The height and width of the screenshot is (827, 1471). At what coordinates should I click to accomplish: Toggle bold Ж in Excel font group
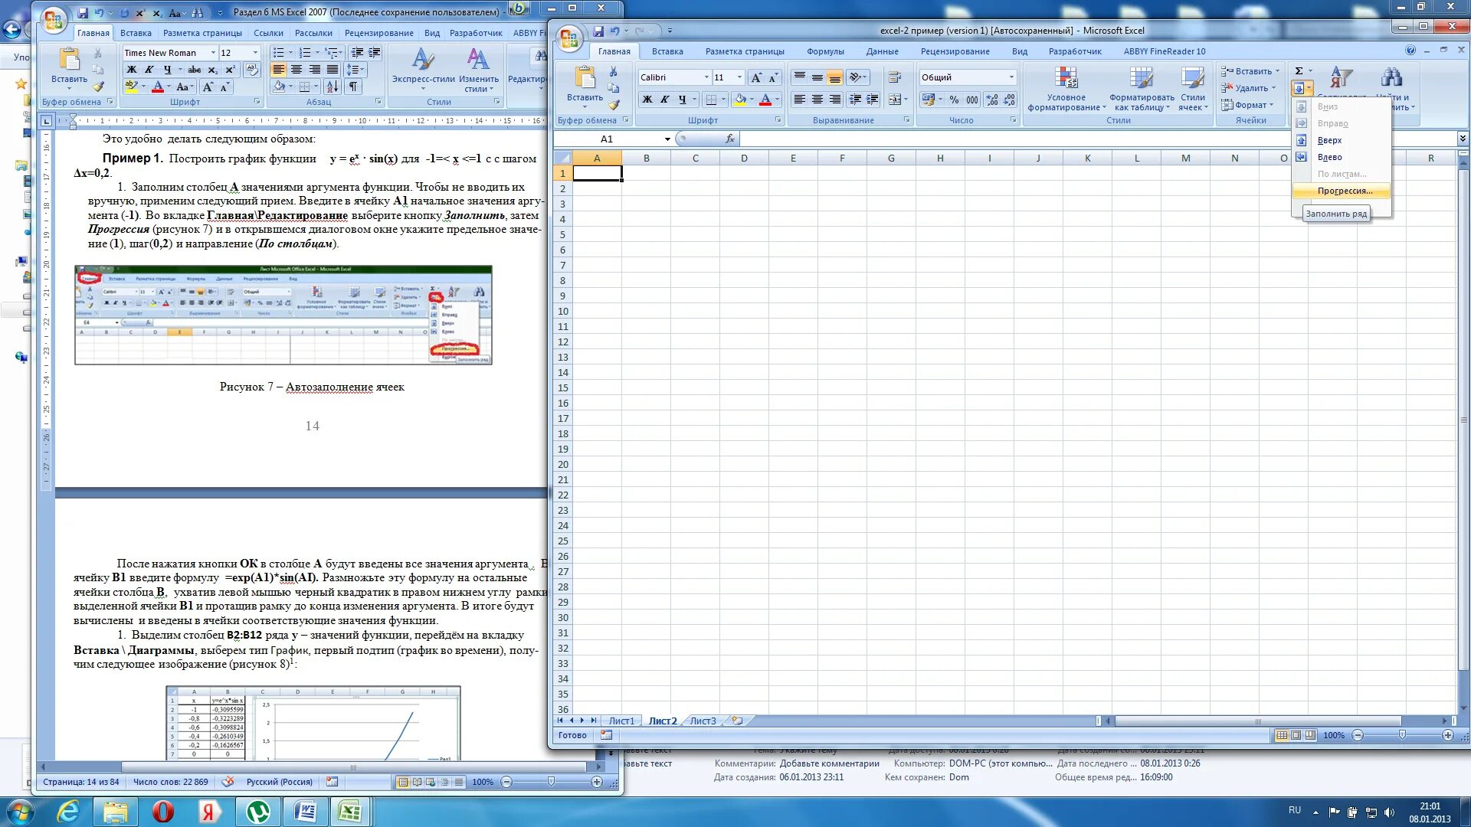[x=647, y=100]
